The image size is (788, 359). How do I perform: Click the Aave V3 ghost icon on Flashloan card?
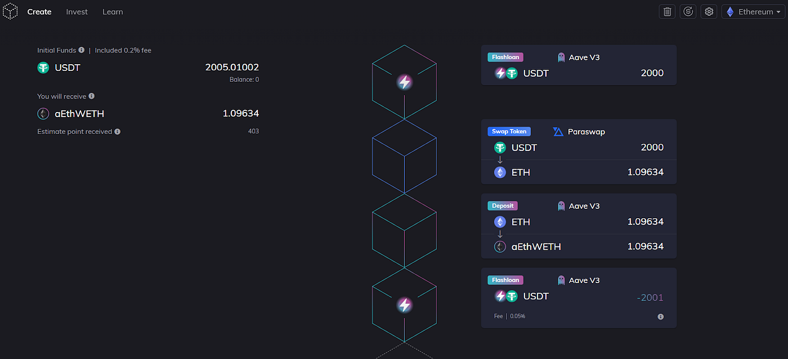tap(561, 57)
